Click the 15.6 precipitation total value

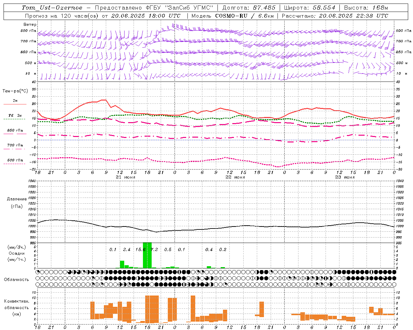click(x=140, y=250)
